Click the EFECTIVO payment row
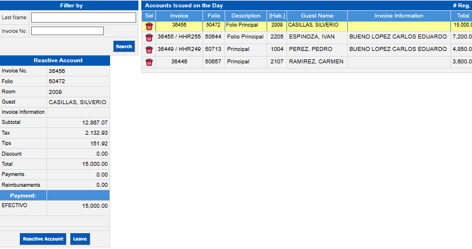 (x=54, y=206)
